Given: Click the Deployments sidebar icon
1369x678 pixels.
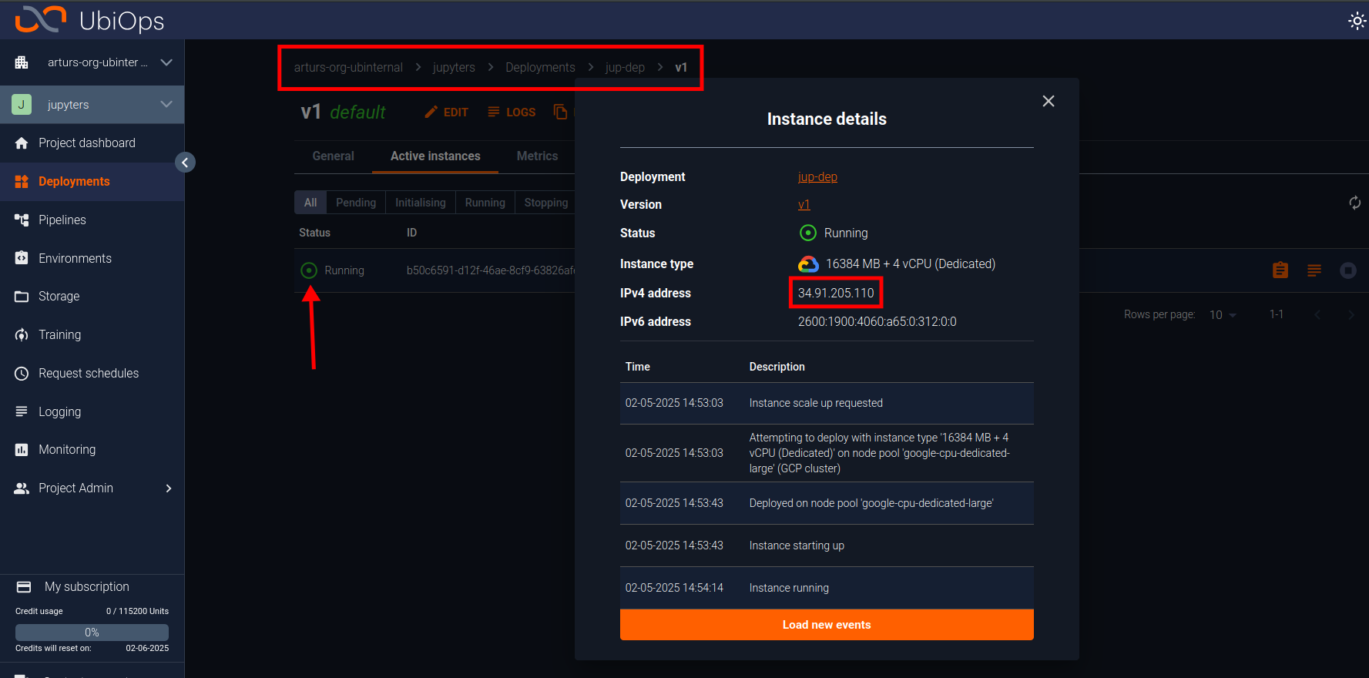Looking at the screenshot, I should coord(22,182).
